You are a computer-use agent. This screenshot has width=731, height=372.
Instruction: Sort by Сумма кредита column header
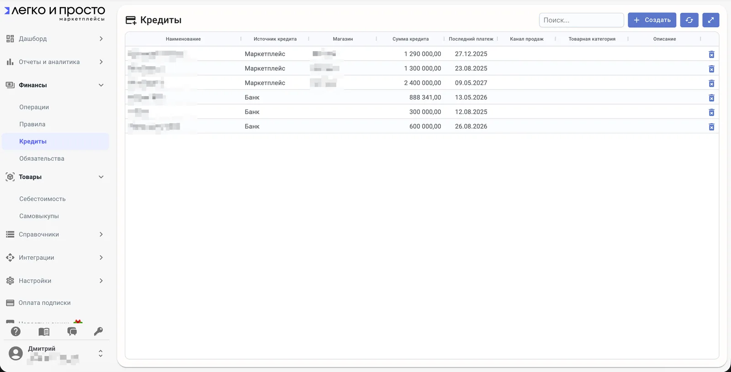(411, 39)
